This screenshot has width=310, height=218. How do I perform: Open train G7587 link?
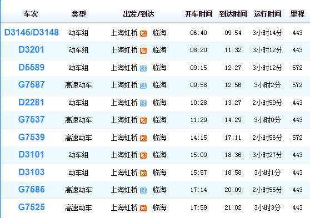point(31,85)
